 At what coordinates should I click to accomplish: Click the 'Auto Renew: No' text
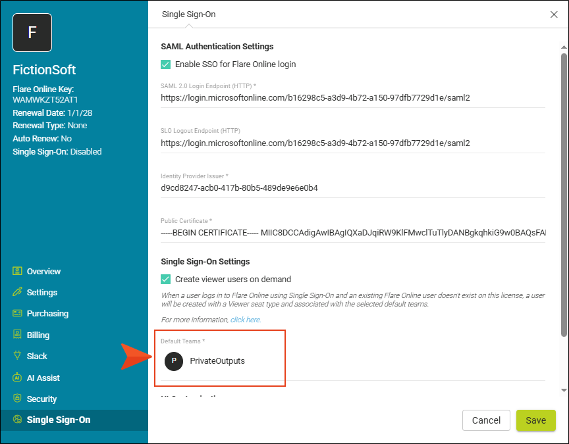tap(42, 138)
